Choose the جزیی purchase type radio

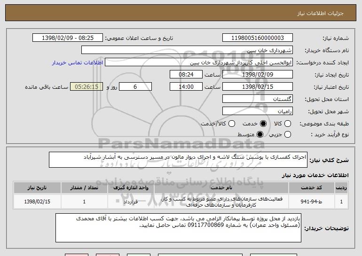[x=287, y=134]
